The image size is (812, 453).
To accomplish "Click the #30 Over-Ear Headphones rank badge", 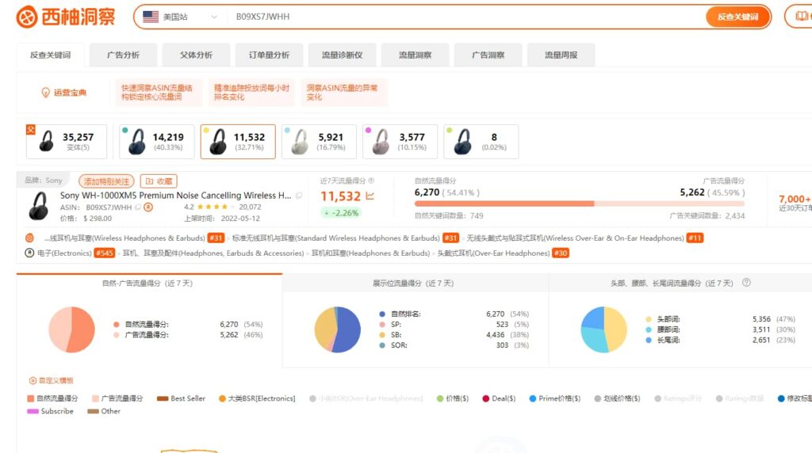I will pyautogui.click(x=561, y=253).
